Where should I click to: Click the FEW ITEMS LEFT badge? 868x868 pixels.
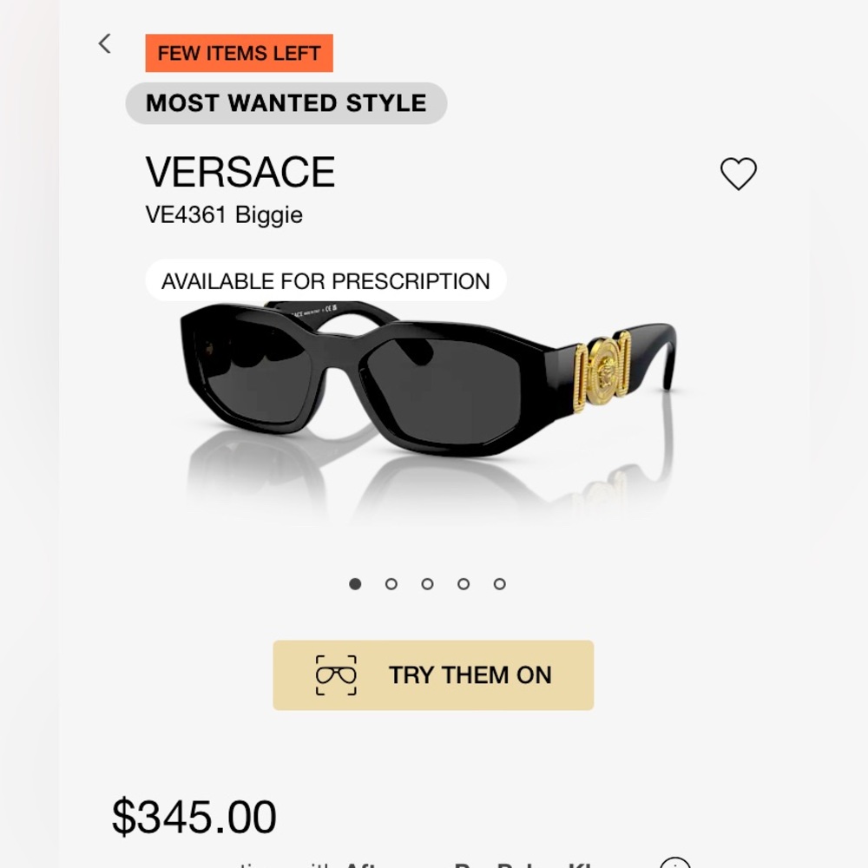(x=239, y=53)
